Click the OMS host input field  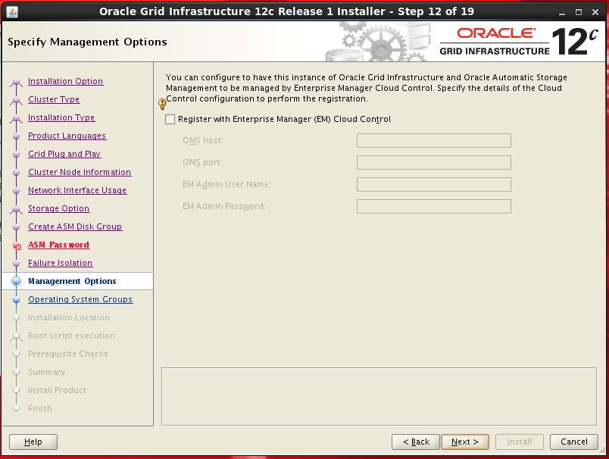[434, 141]
